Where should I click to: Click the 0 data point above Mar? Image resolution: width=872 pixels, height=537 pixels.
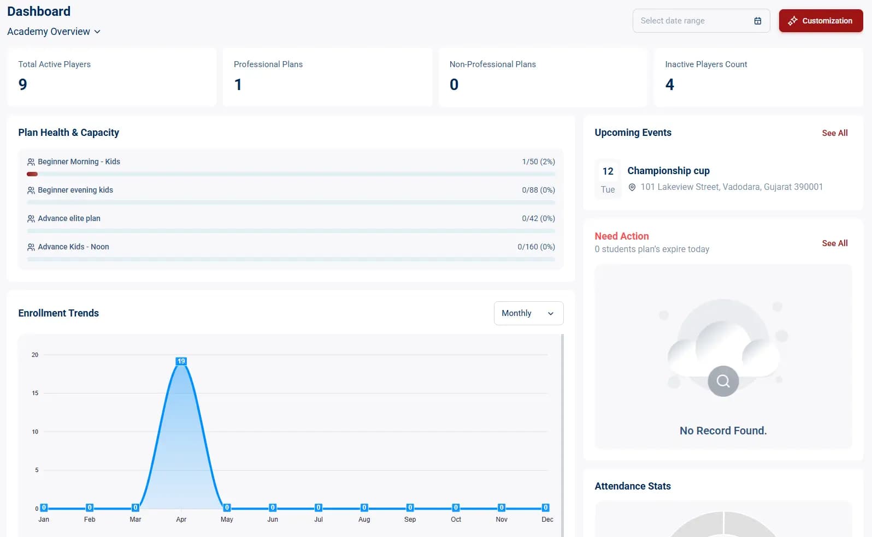tap(135, 508)
